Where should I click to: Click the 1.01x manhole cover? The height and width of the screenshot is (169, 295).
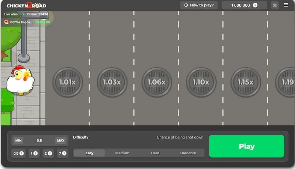67,82
